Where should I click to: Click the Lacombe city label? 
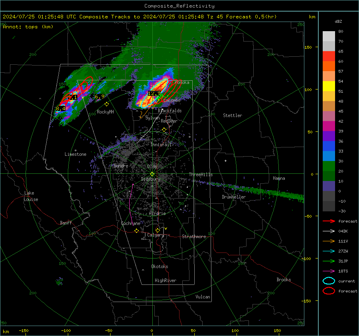coord(172,100)
